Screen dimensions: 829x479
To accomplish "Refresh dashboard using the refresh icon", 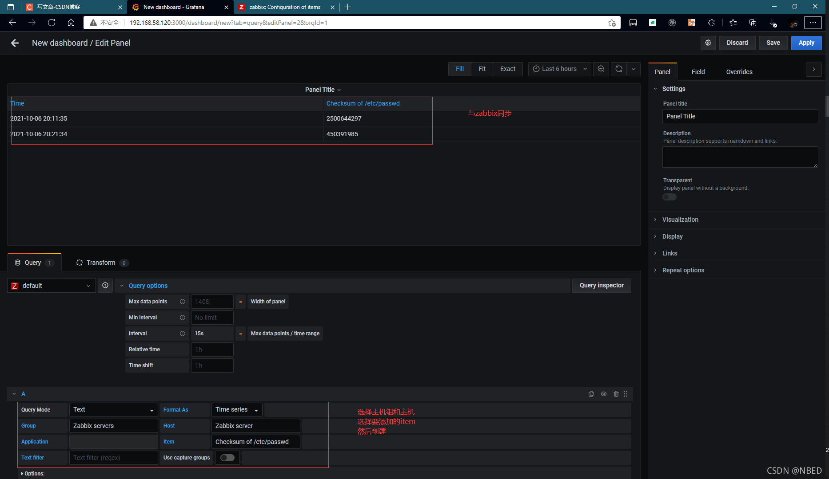I will pyautogui.click(x=619, y=69).
